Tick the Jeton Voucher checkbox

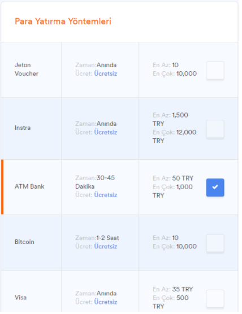tap(215, 70)
